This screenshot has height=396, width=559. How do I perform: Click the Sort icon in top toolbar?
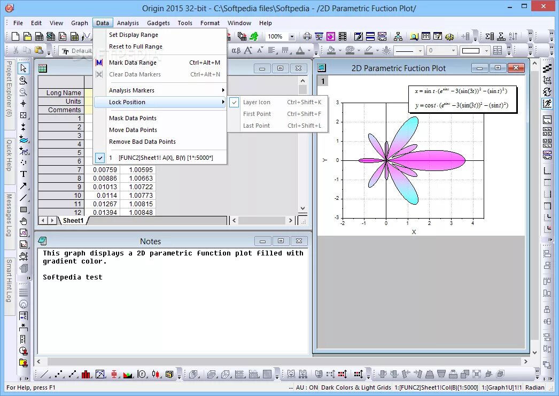pos(513,36)
